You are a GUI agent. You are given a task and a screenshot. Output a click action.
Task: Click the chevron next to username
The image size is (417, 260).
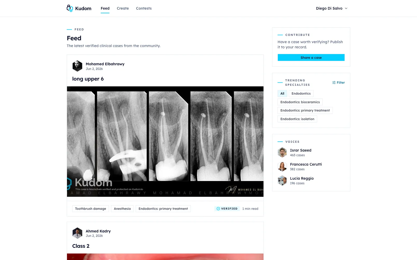346,8
